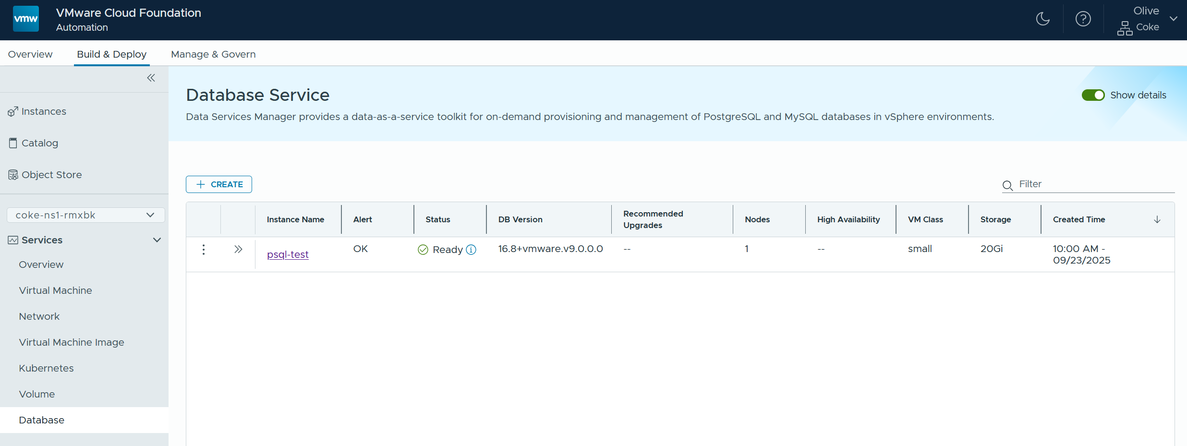Click the Ready status info icon
The width and height of the screenshot is (1187, 446).
(471, 250)
